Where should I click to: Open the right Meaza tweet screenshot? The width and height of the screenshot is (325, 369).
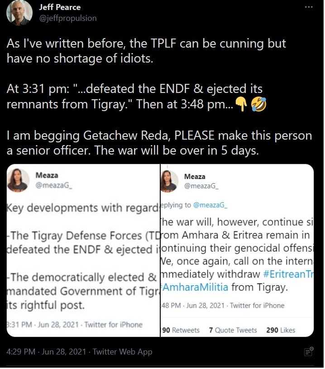[x=237, y=251]
